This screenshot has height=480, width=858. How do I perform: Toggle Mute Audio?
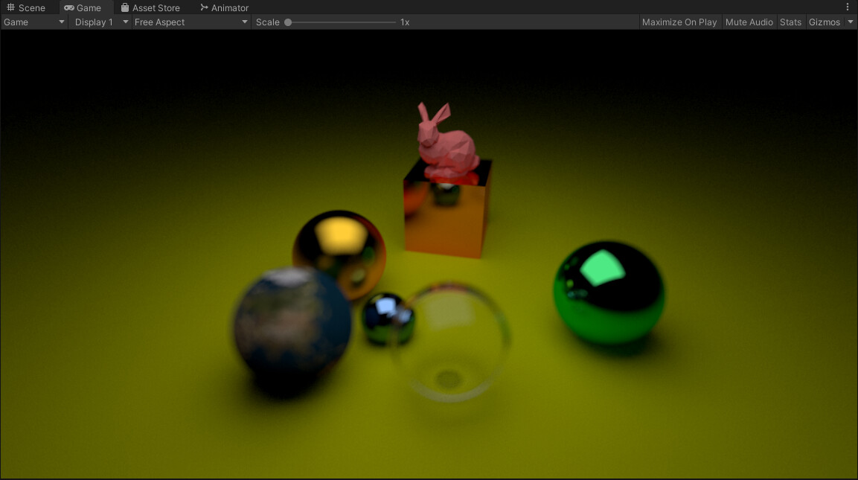click(749, 22)
